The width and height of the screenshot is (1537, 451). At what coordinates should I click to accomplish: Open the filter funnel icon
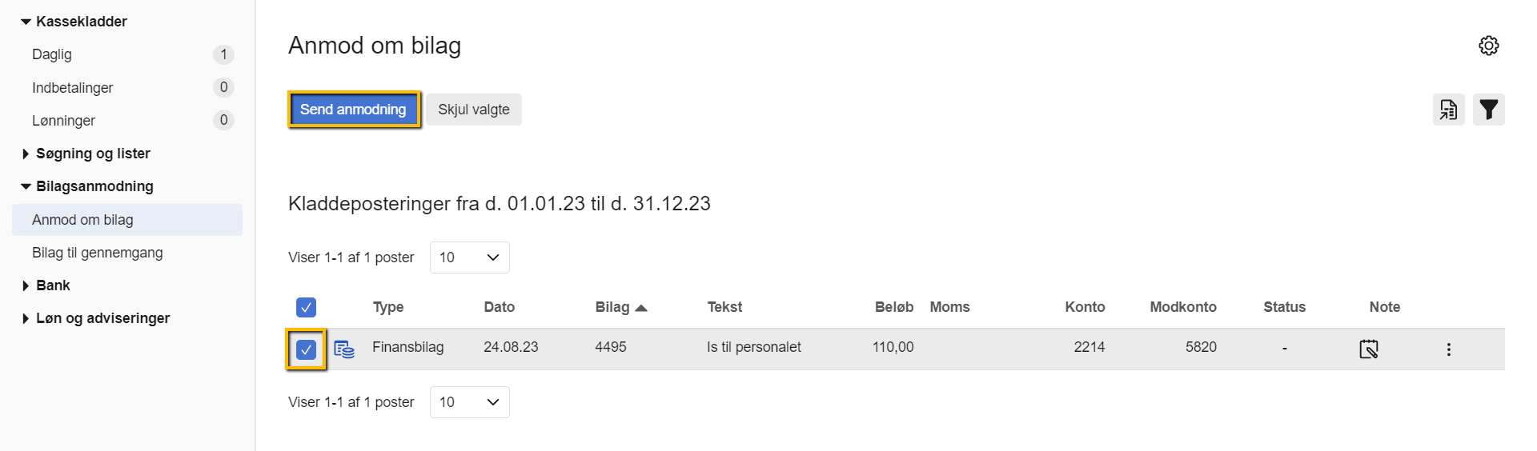pos(1488,110)
